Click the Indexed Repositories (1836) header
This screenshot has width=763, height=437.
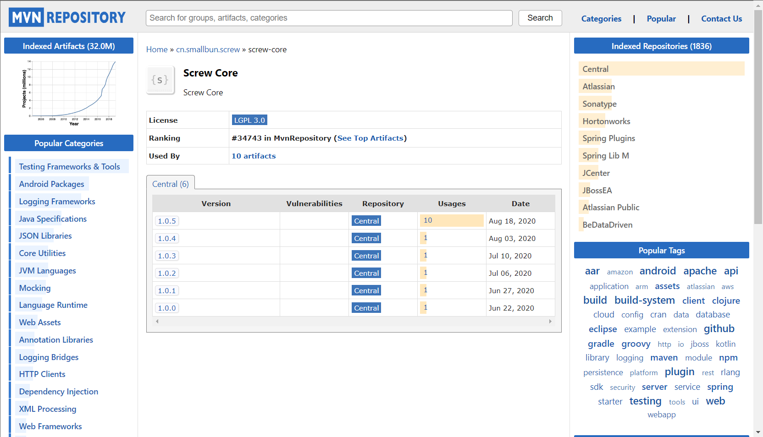tap(661, 46)
